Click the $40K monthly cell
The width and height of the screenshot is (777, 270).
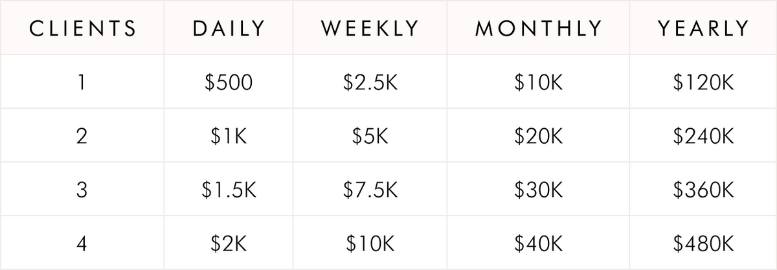539,244
